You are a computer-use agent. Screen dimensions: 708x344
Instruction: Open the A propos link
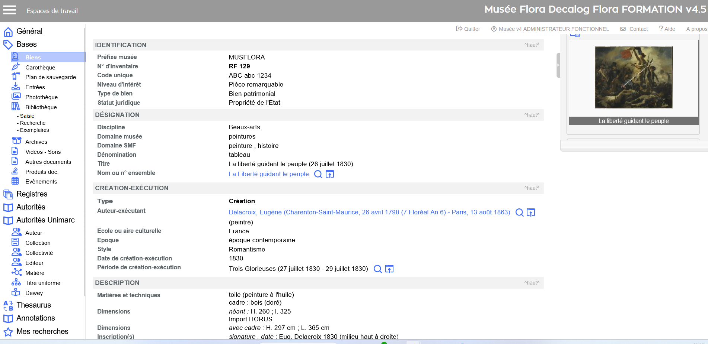click(x=696, y=29)
